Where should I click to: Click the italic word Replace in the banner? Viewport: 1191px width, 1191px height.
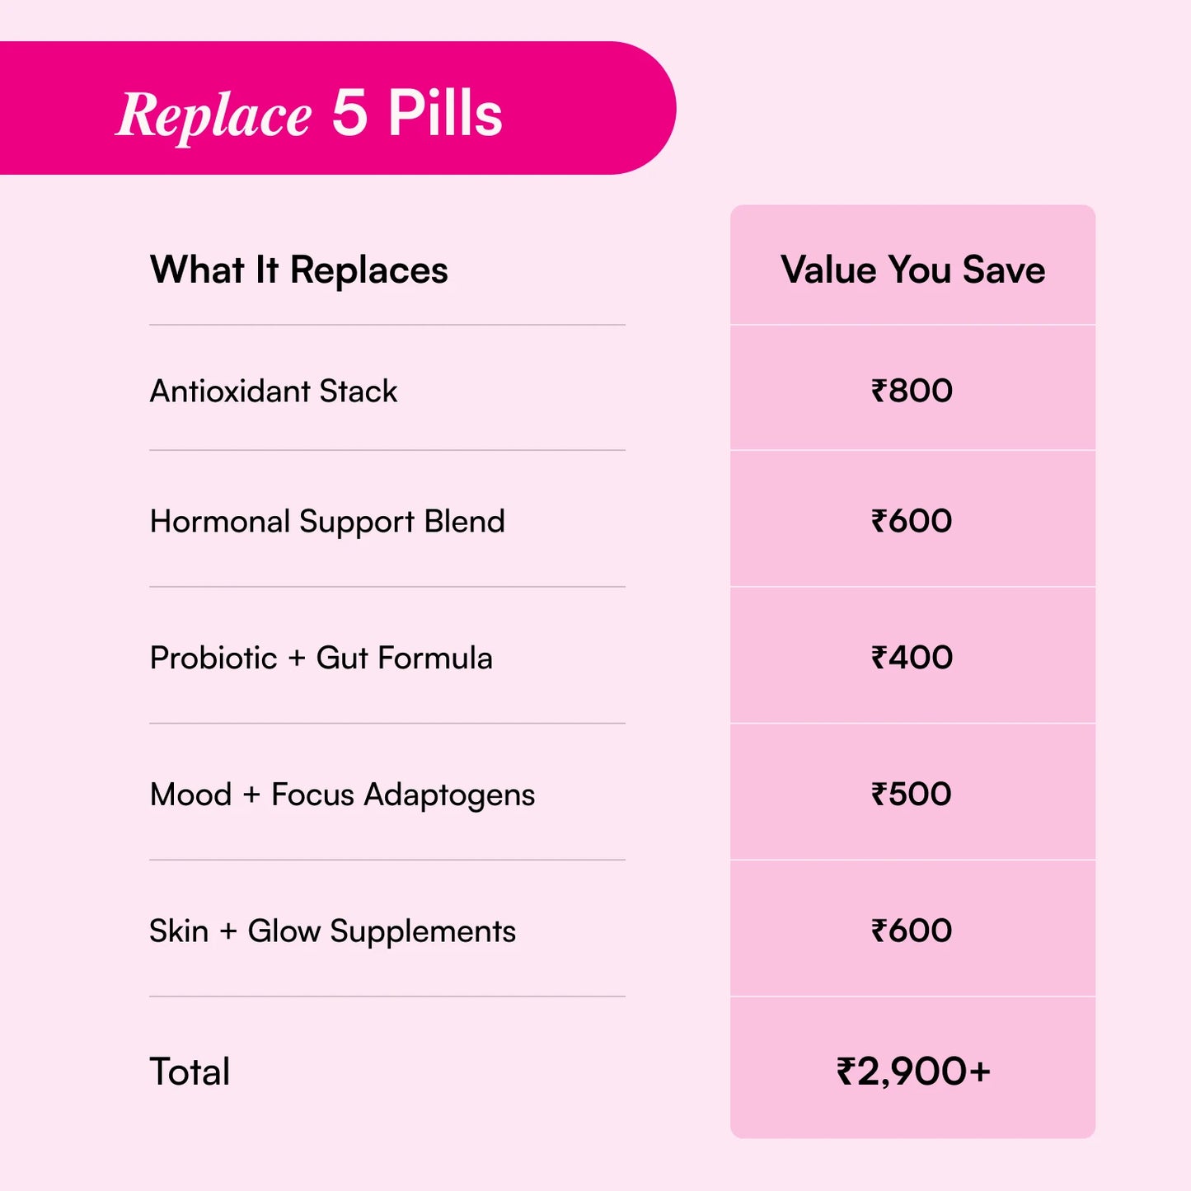[214, 115]
